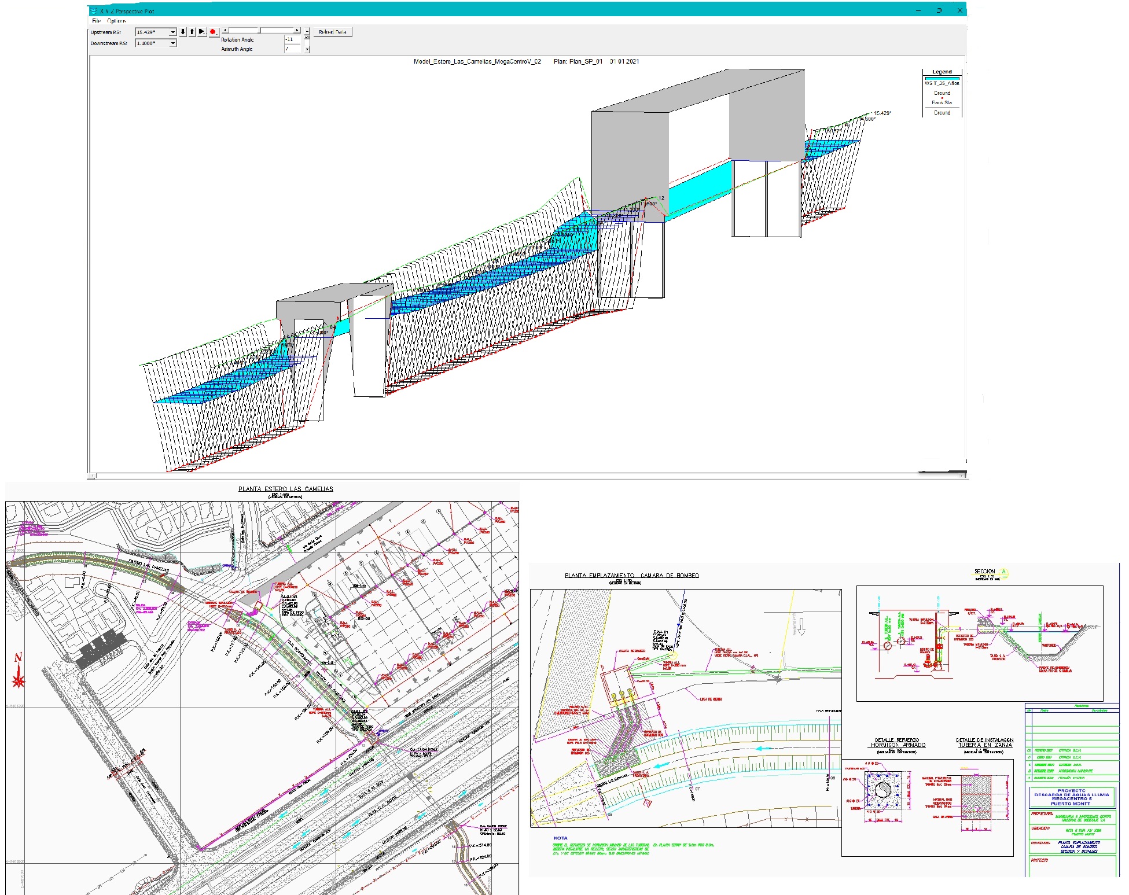1129x895 pixels.
Task: Click the Reload Data button
Action: coord(332,32)
